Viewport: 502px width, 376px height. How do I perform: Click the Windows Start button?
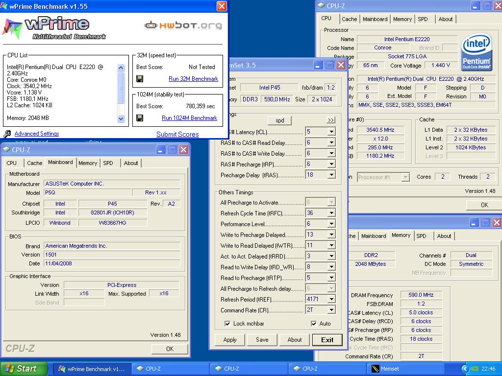click(24, 369)
